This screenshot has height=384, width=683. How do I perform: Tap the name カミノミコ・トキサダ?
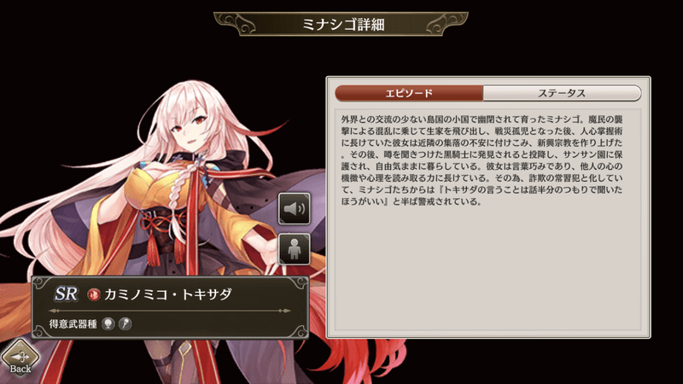point(167,294)
